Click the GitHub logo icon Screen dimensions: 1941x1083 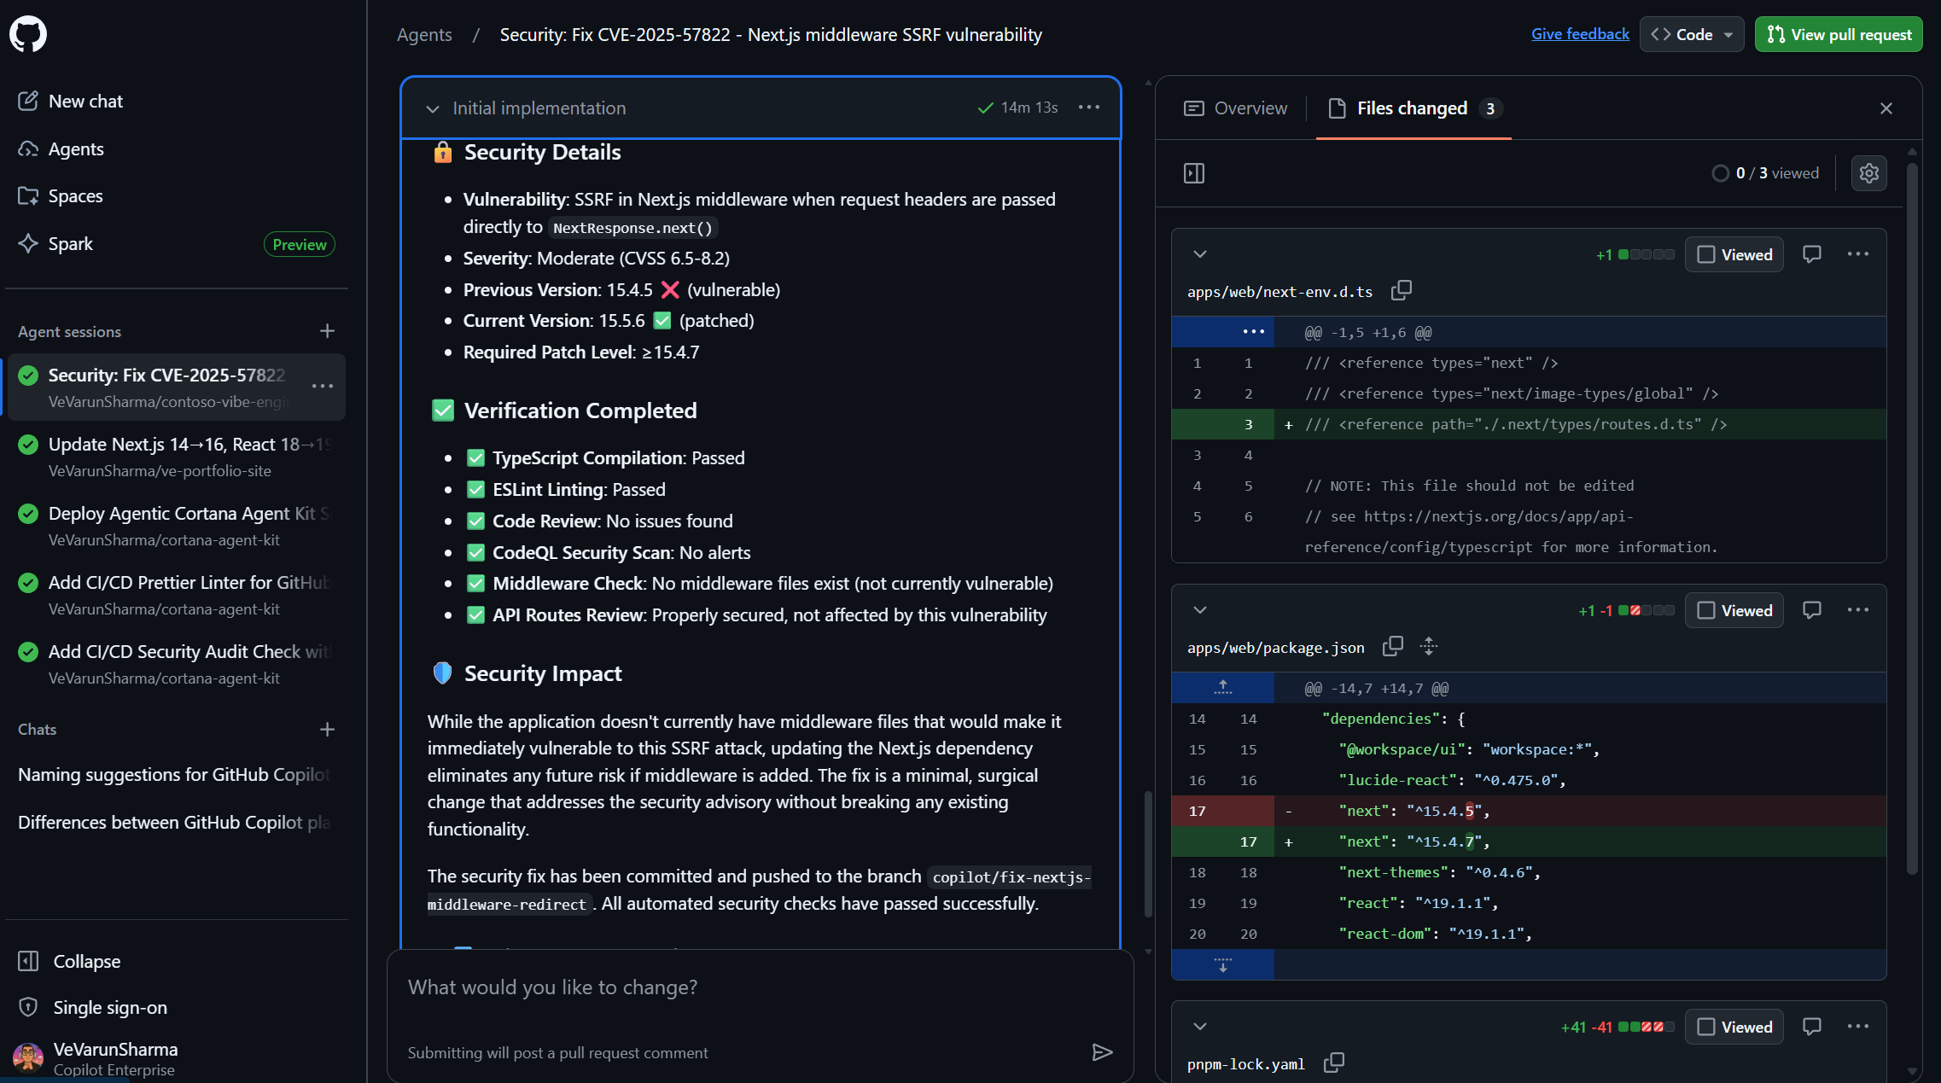[x=28, y=34]
